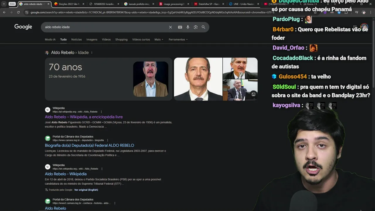Open options menu for pt.wikipedia result
The width and height of the screenshot is (375, 211).
[x=101, y=112]
